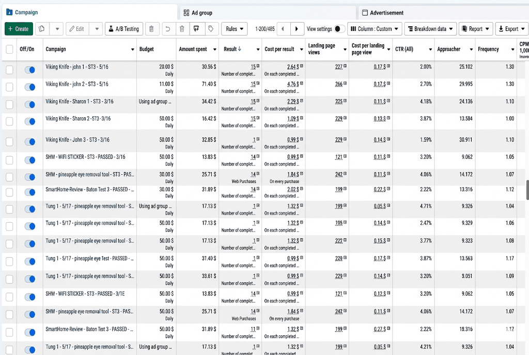Click the Advertisement tab window icon

point(365,13)
